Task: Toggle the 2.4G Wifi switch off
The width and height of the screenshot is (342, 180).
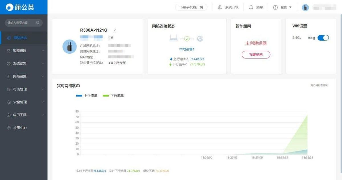Action: (x=323, y=38)
